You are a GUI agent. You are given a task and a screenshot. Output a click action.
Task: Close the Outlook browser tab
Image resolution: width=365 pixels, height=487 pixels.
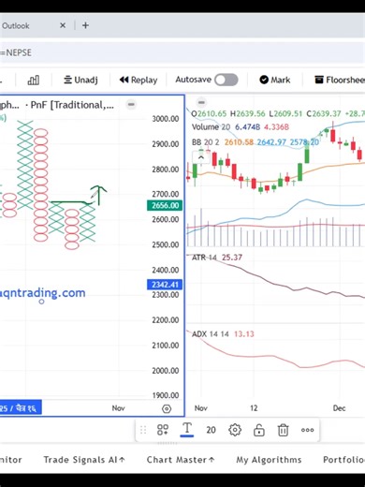click(63, 25)
